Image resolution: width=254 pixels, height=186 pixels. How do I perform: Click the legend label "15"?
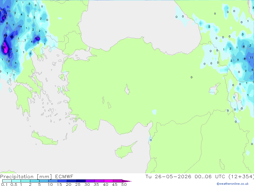point(59,184)
